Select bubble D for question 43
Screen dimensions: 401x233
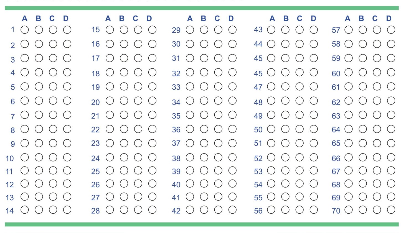[314, 30]
